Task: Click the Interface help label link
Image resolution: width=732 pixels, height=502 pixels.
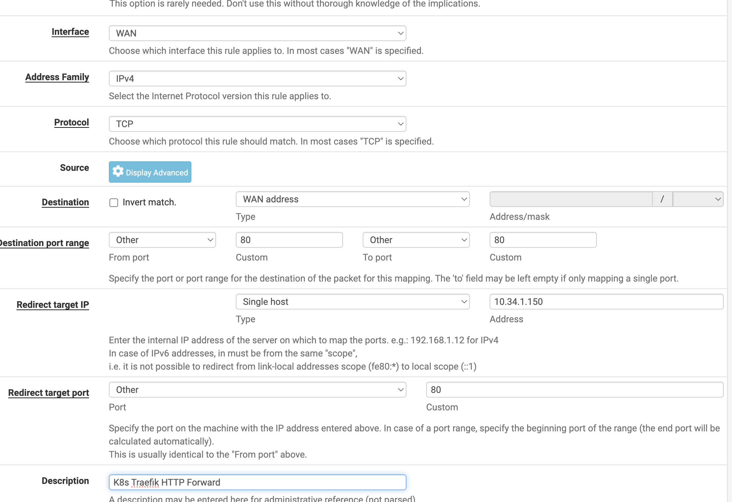Action: click(x=70, y=32)
